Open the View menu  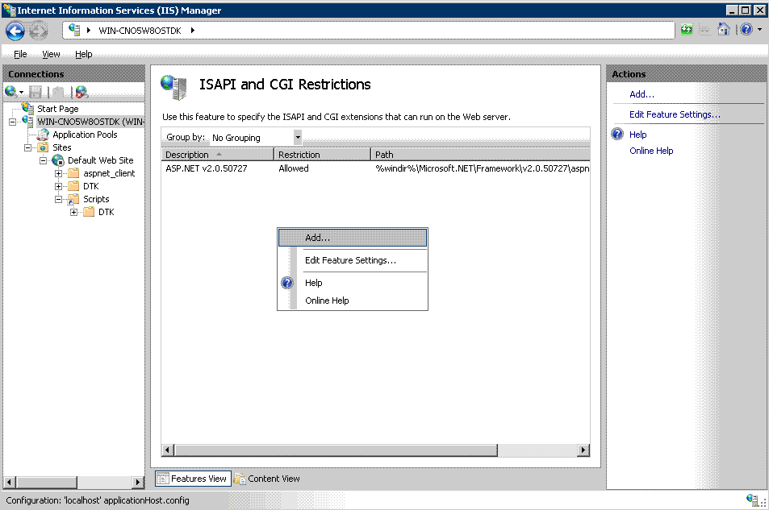click(x=51, y=54)
